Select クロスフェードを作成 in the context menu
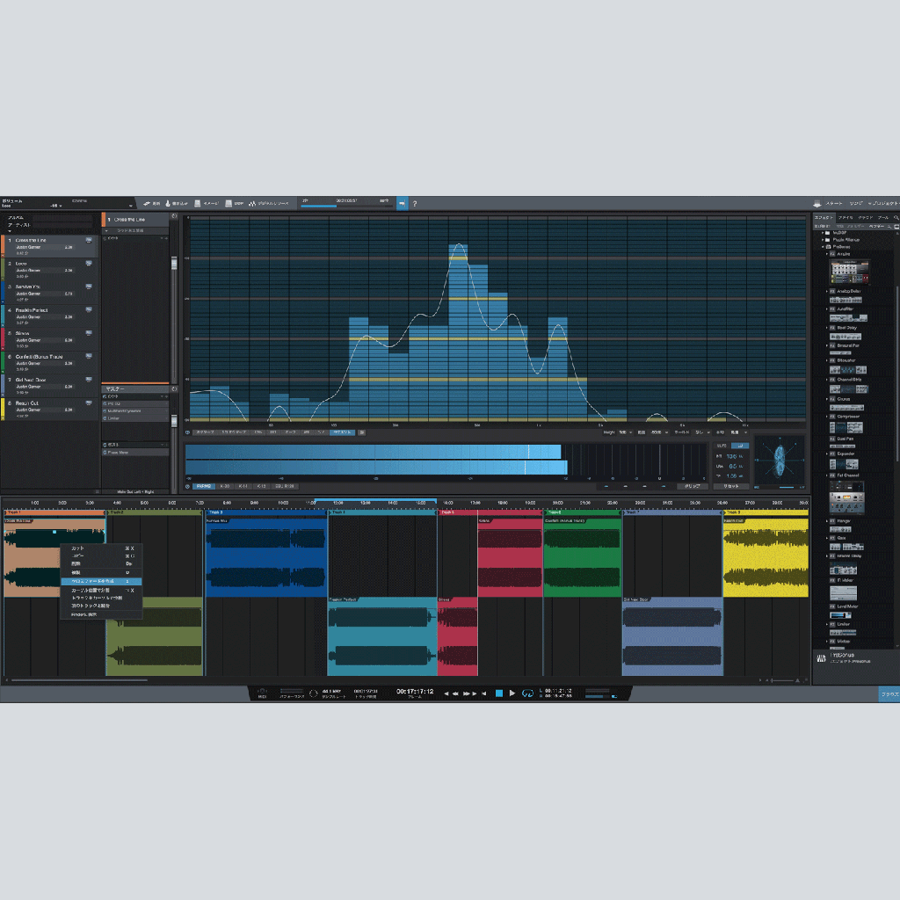The image size is (900, 900). click(x=101, y=581)
